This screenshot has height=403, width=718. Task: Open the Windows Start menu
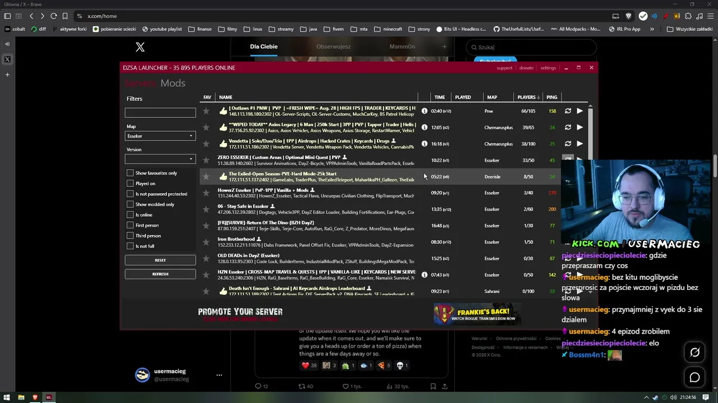tap(7, 397)
